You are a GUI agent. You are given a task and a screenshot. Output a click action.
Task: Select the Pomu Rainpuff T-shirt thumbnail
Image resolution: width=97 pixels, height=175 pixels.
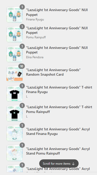pyautogui.click(x=15, y=113)
